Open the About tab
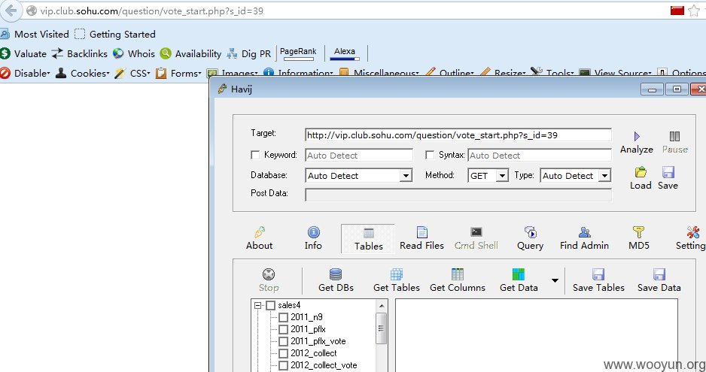This screenshot has width=706, height=372. 260,238
